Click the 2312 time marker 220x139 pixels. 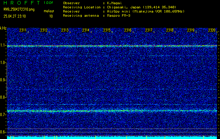tap(44, 30)
